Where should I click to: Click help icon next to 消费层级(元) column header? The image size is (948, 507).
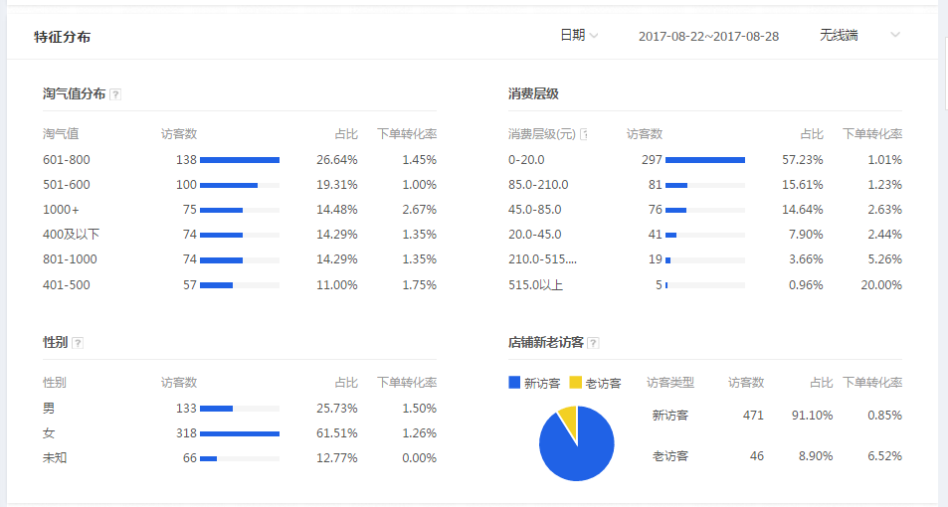pyautogui.click(x=584, y=134)
